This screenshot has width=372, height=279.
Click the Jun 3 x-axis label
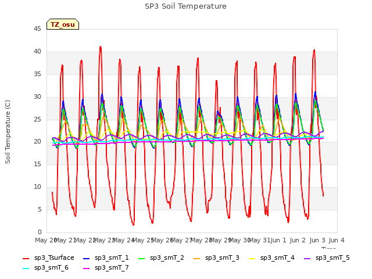pos(317,240)
